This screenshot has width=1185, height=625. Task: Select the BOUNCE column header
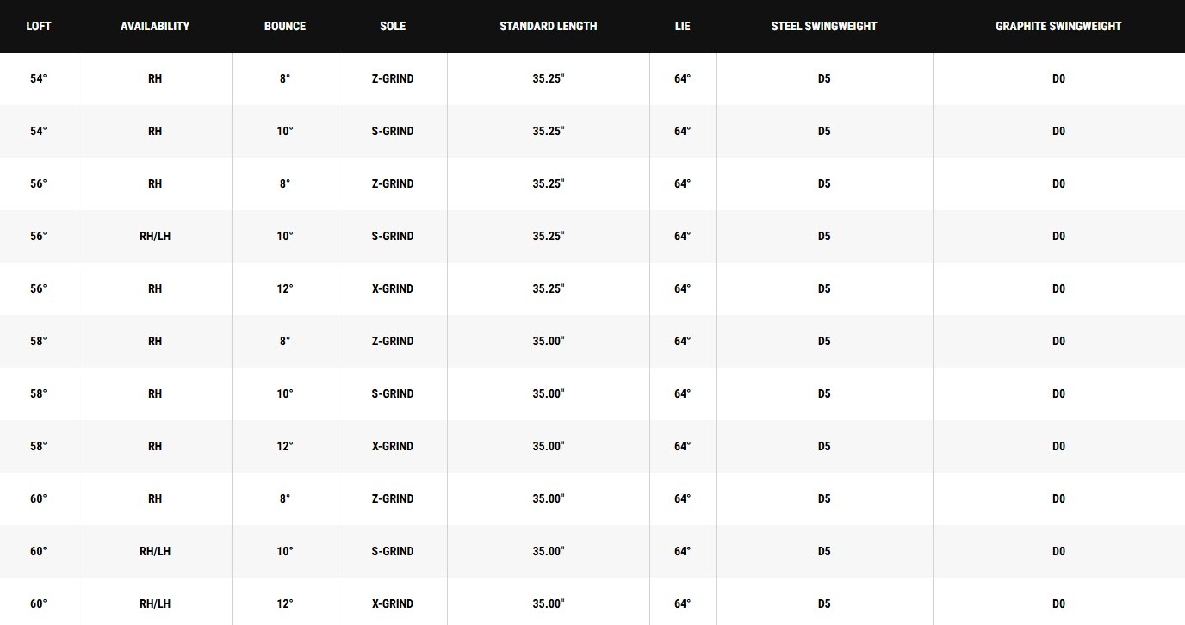[x=285, y=26]
